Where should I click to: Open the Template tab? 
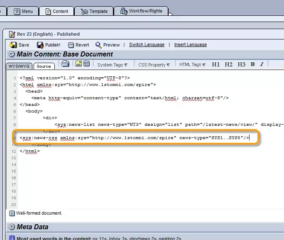[x=94, y=11]
